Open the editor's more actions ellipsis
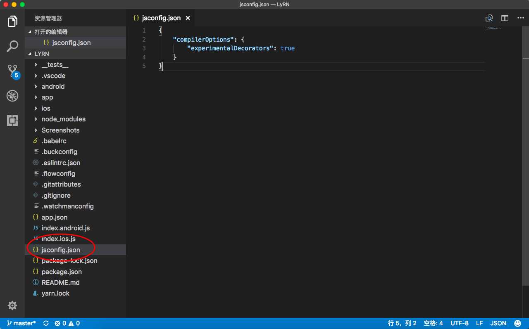The height and width of the screenshot is (329, 529). 520,18
